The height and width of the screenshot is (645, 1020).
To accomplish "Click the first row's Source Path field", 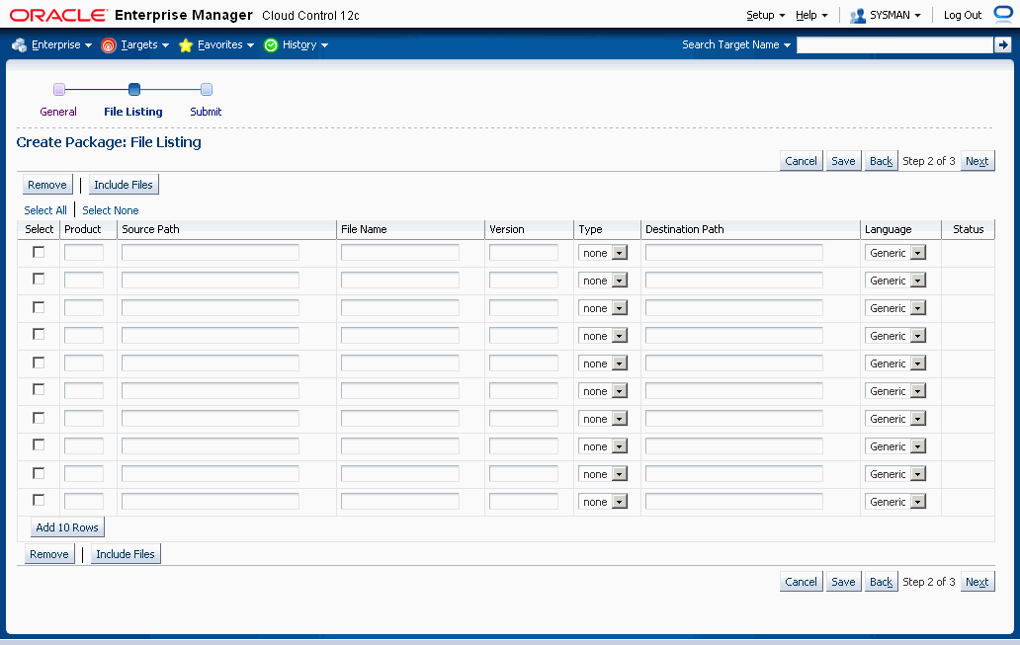I will (211, 252).
